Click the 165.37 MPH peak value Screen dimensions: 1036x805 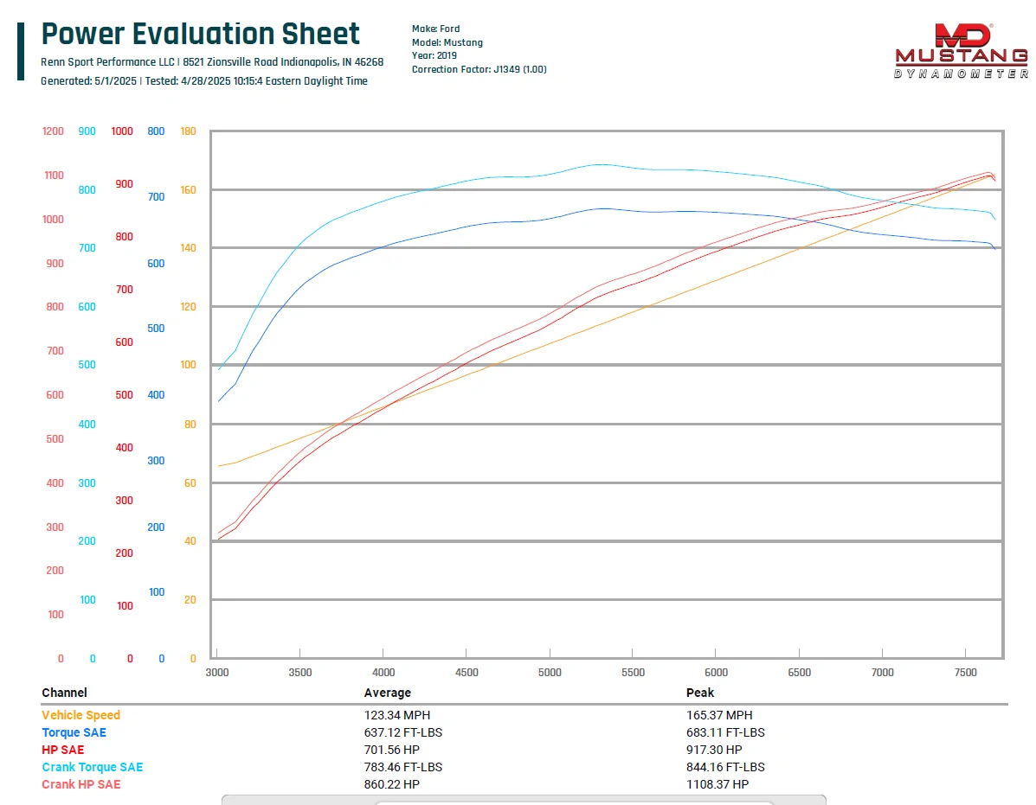[x=719, y=715]
